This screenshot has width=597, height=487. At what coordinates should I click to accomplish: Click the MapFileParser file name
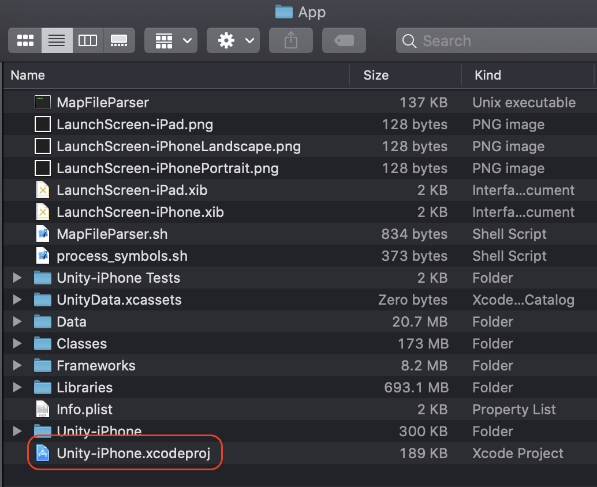pyautogui.click(x=103, y=102)
